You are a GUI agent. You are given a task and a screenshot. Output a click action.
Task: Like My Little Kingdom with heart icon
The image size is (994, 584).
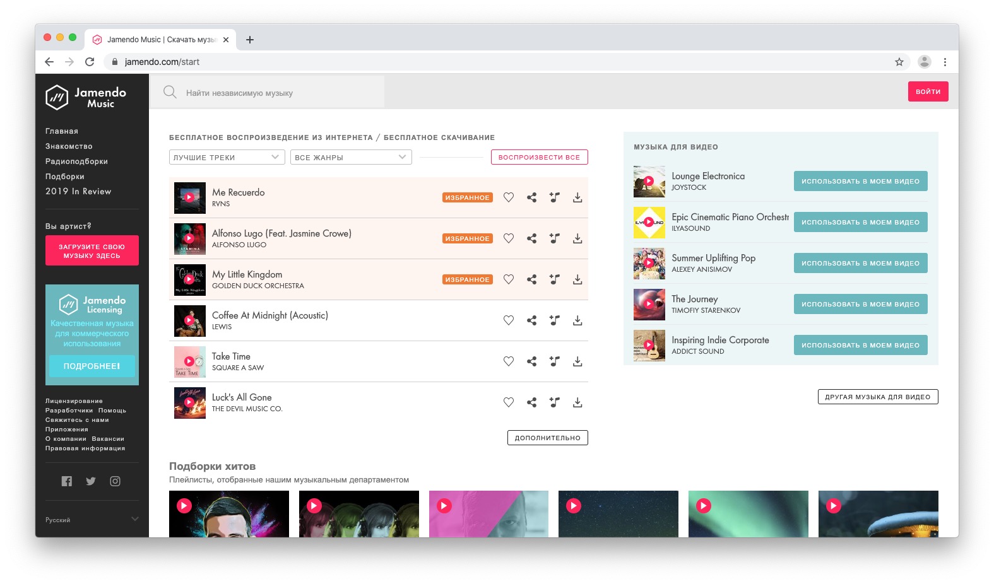click(509, 279)
